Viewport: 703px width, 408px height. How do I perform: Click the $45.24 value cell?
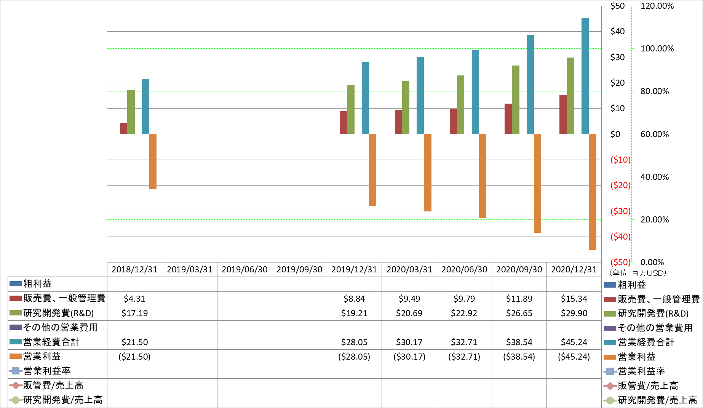pos(574,342)
